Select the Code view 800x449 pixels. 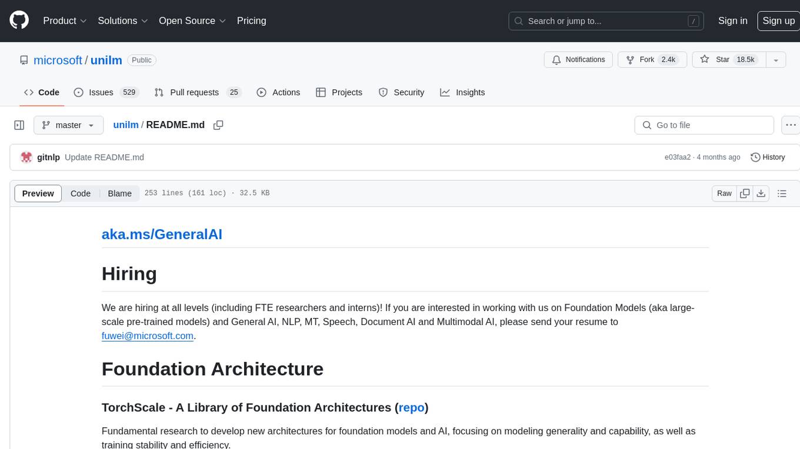[81, 193]
